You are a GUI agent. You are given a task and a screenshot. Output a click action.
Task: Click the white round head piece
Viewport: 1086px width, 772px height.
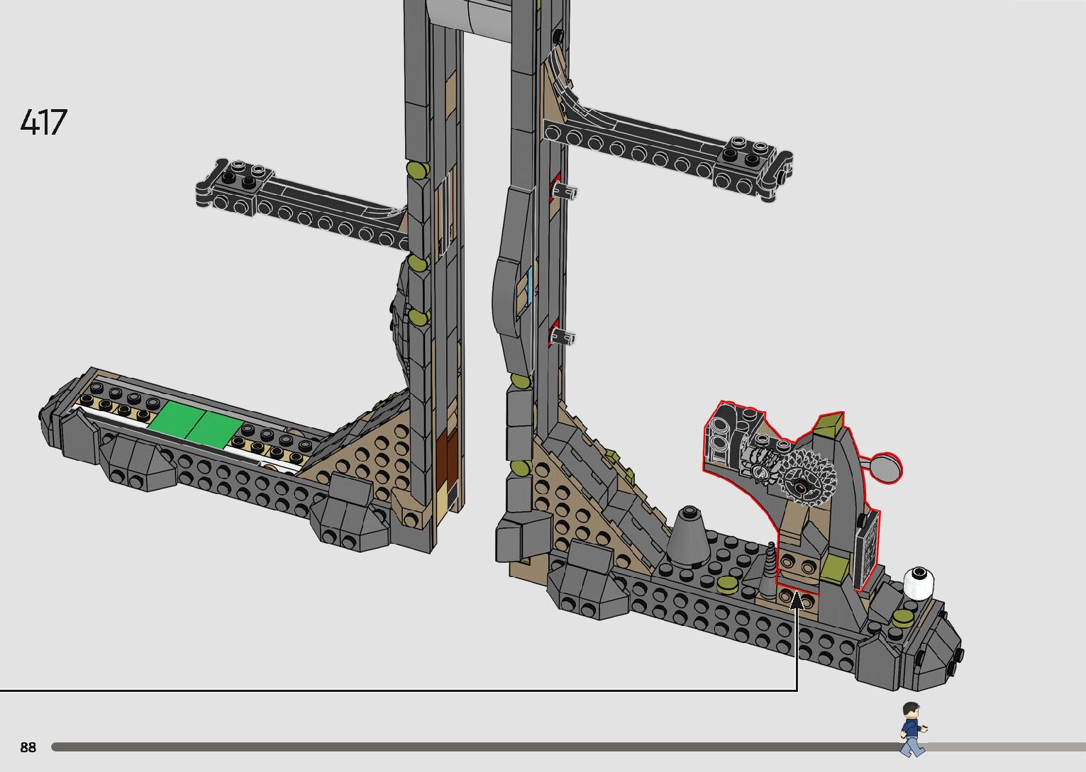[919, 583]
